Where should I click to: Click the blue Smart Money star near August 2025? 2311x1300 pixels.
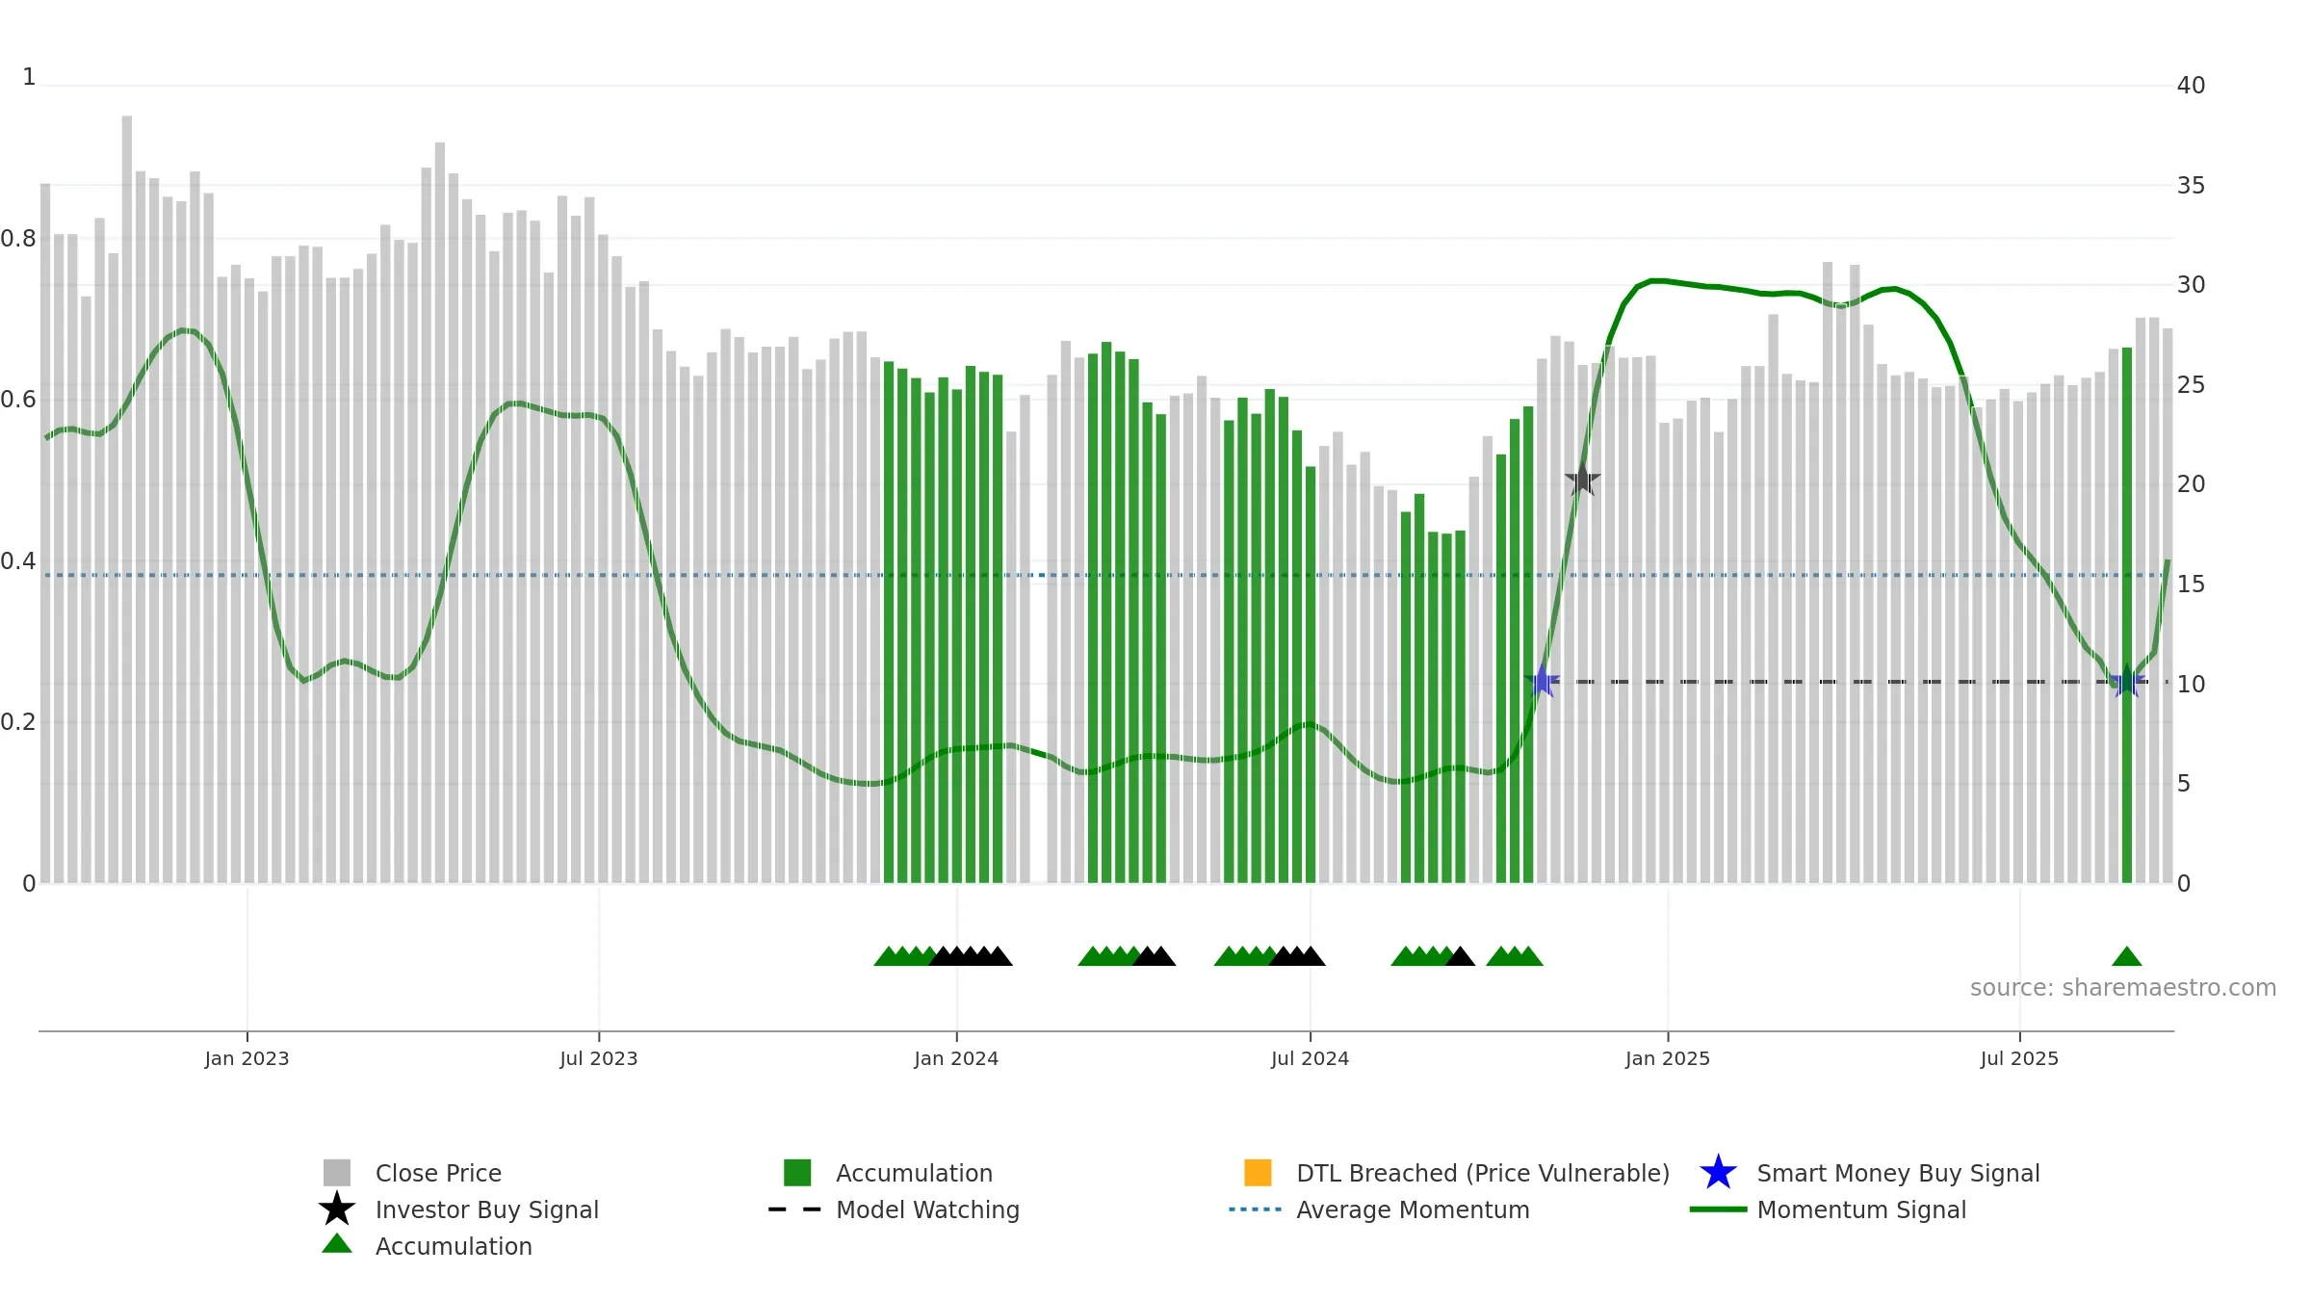coord(2126,681)
